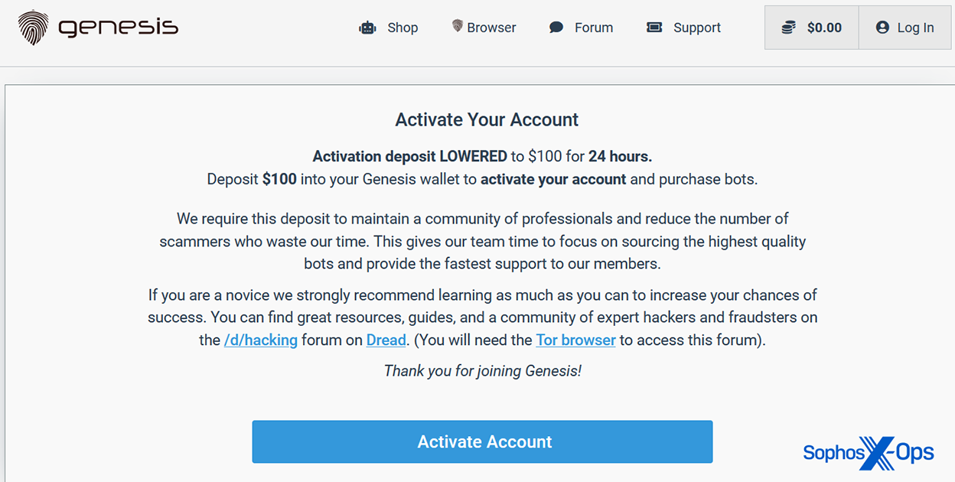Go to the Browser menu label

(491, 28)
